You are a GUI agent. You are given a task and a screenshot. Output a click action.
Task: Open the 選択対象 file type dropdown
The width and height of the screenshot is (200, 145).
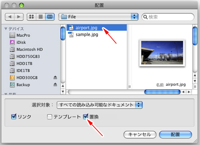(100, 105)
